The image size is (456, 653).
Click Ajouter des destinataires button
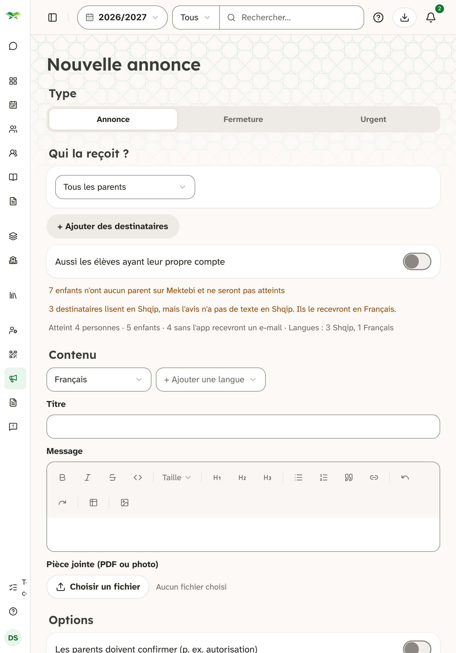[113, 226]
